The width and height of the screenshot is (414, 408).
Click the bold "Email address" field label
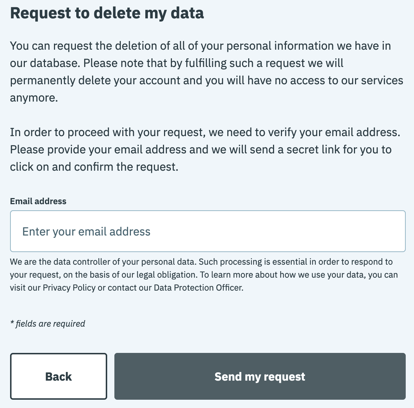[38, 201]
